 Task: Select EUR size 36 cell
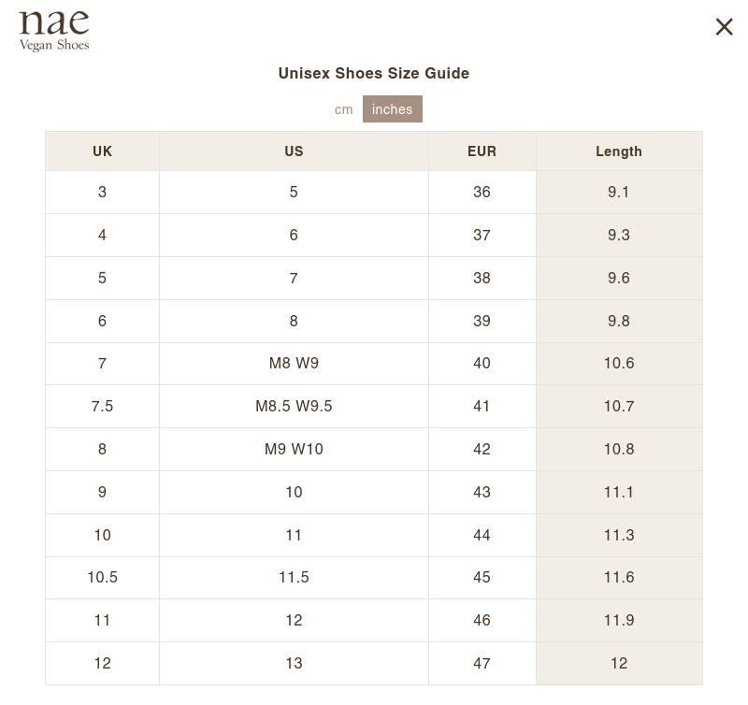coord(482,192)
